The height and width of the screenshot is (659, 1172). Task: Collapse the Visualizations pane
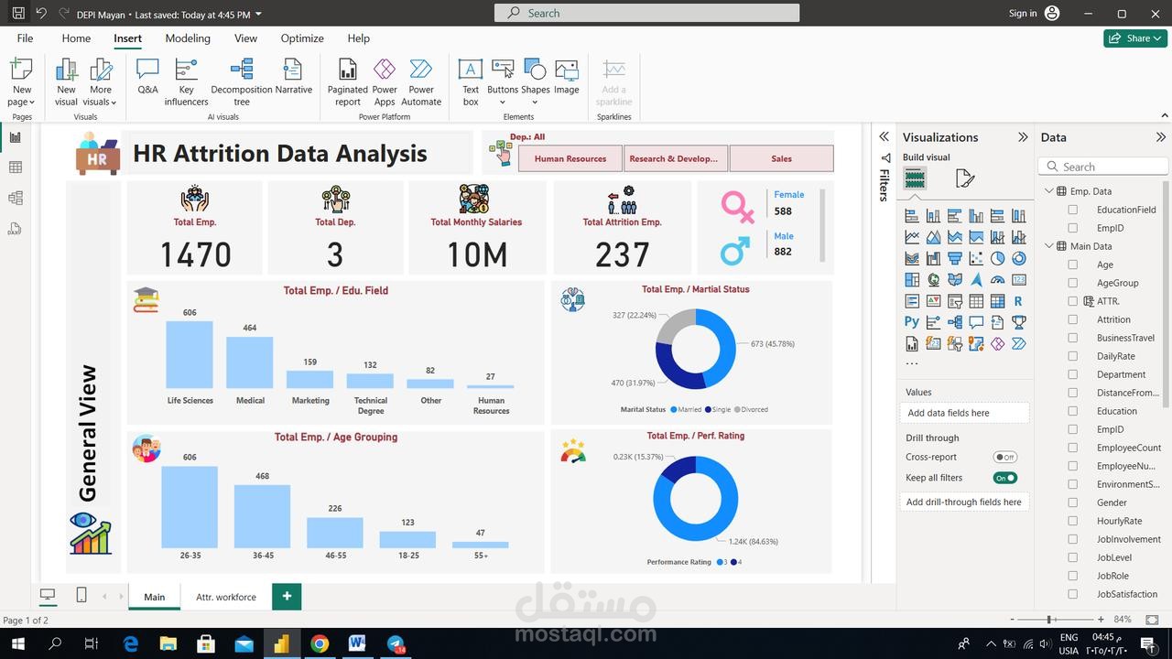click(1023, 137)
